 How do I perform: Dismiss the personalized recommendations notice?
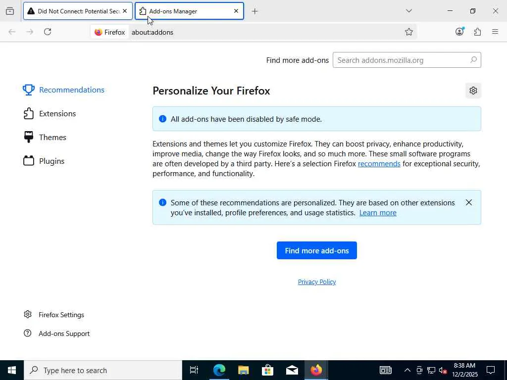(469, 202)
